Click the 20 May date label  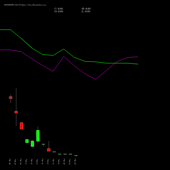(x=64, y=161)
